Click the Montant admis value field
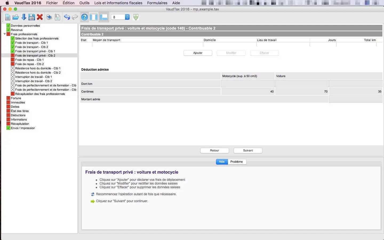Screen dimensions: 384x240 (x=356, y=99)
